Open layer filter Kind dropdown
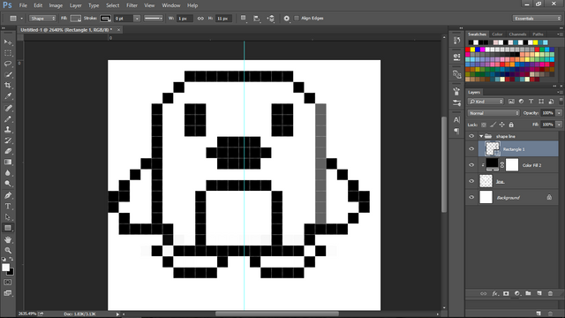 tap(486, 102)
